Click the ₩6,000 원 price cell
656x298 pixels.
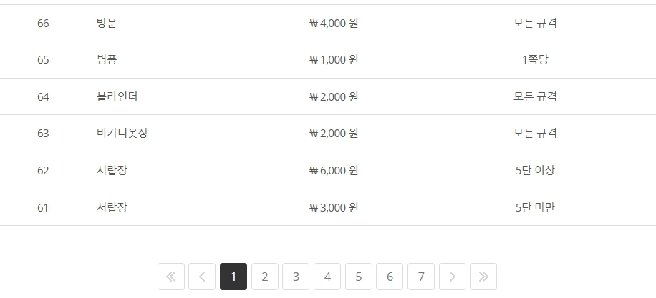point(334,170)
